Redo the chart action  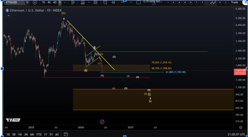pos(131,2)
